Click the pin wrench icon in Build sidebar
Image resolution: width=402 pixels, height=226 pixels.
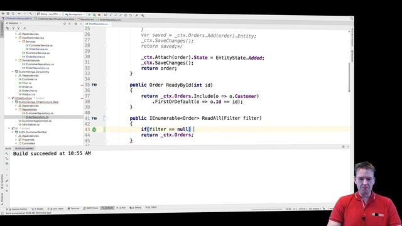click(7, 181)
